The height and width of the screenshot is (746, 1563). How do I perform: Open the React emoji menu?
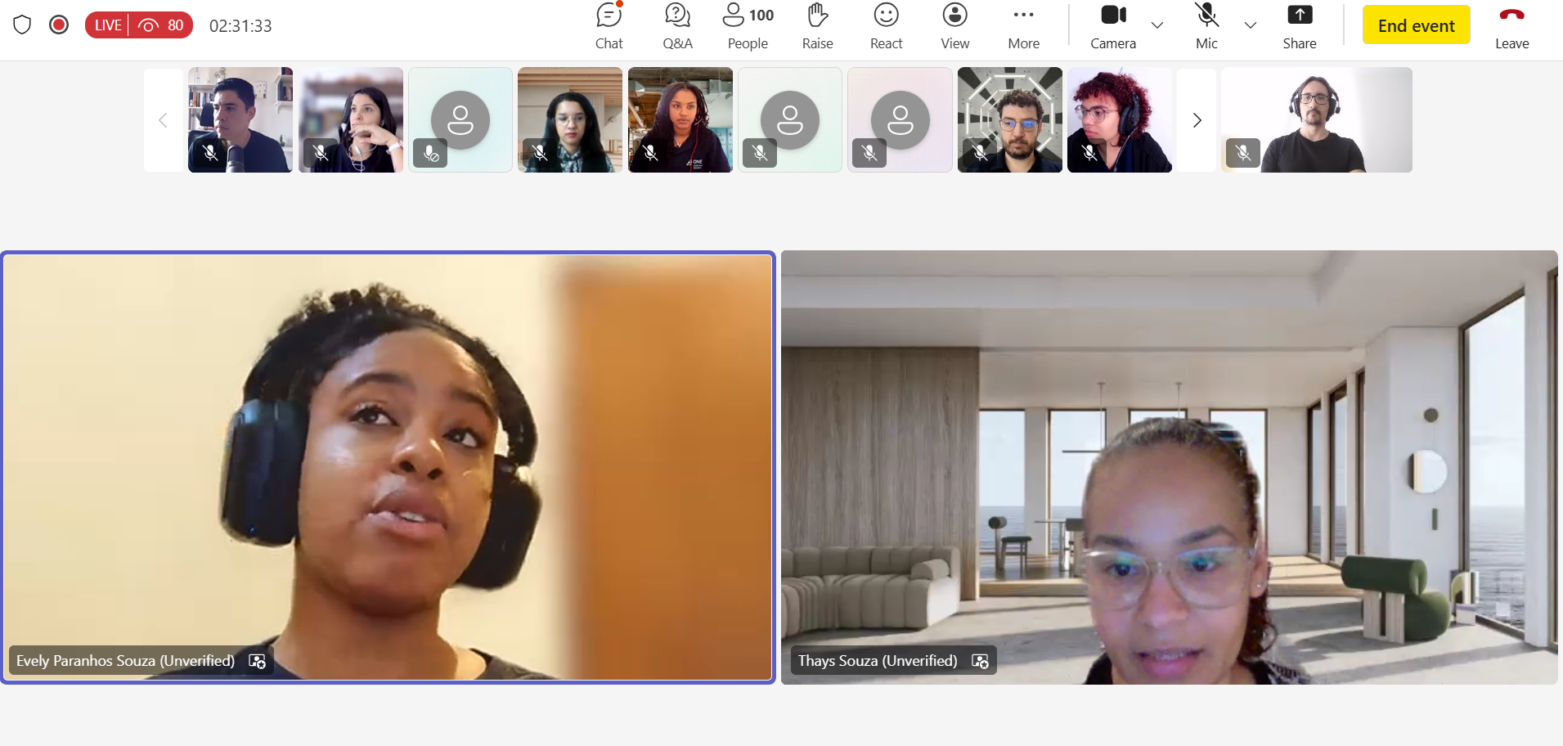886,26
